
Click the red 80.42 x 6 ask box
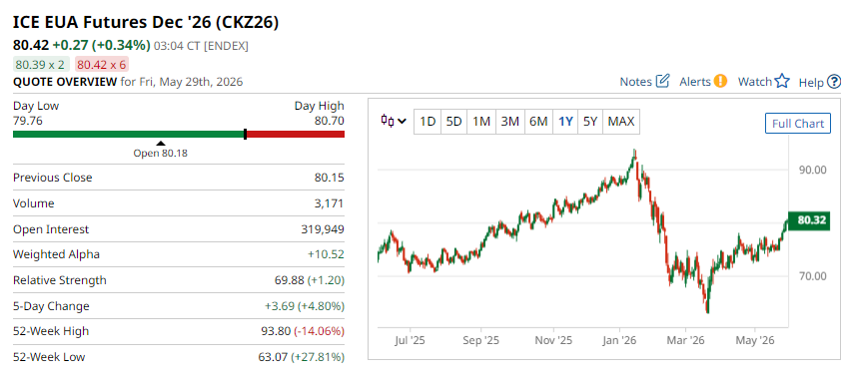tap(101, 65)
